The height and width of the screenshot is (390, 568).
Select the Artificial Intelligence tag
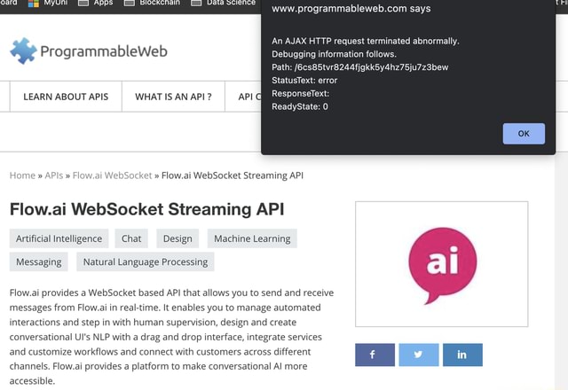[x=59, y=238]
